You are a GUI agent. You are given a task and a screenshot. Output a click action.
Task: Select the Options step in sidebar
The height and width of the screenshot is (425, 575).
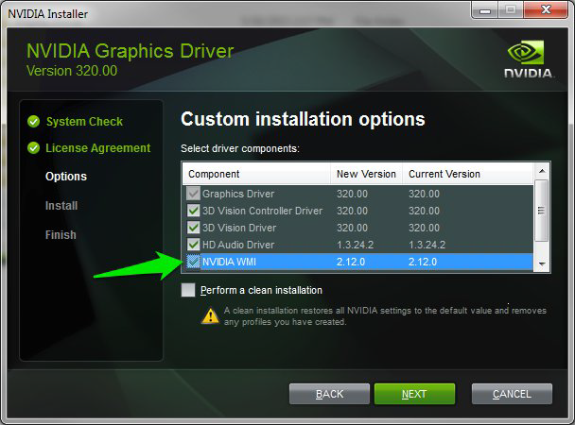(66, 177)
